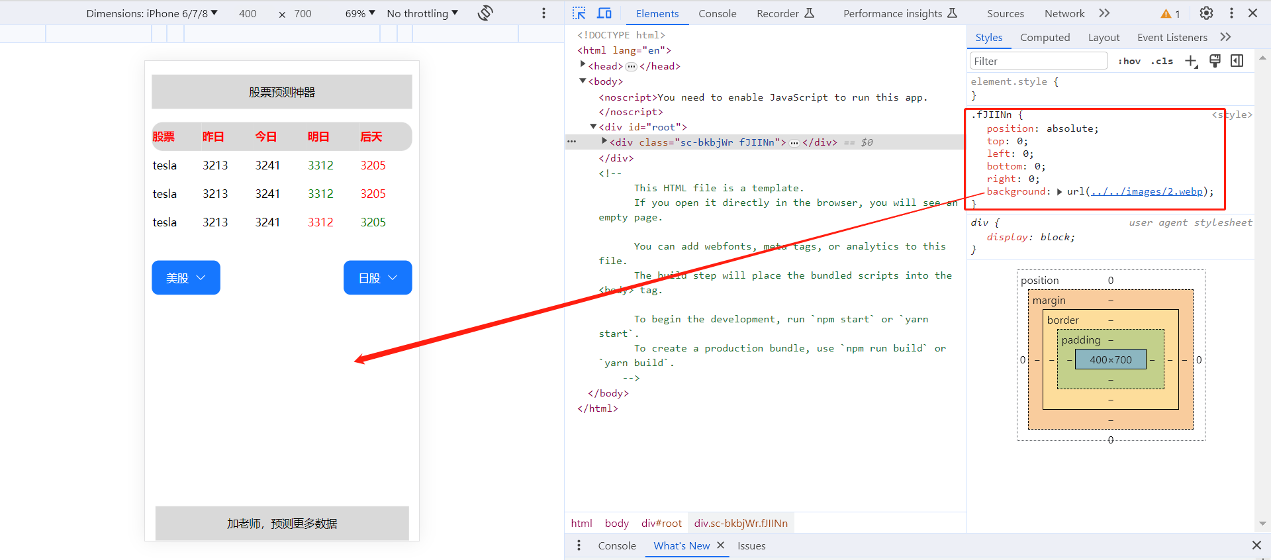Open the customize DevTools menu

tap(1231, 13)
